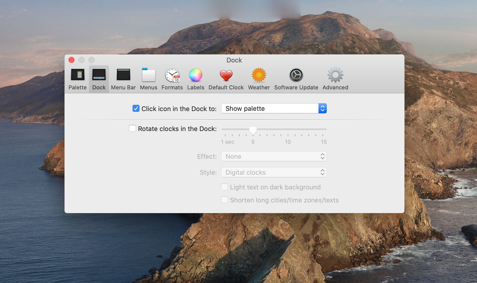Switch to the Menus pane
This screenshot has height=283, width=477.
[x=148, y=79]
